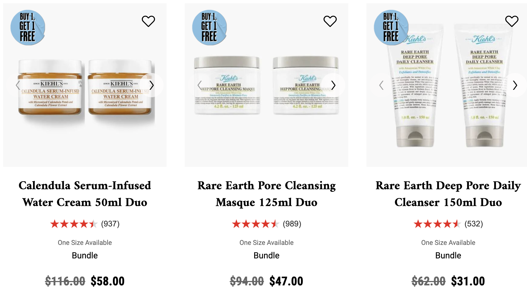Click Buy 1 Get 1 Free badge on Masque
The image size is (527, 292).
click(x=210, y=28)
